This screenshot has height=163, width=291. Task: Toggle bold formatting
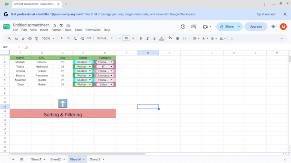(x=141, y=38)
